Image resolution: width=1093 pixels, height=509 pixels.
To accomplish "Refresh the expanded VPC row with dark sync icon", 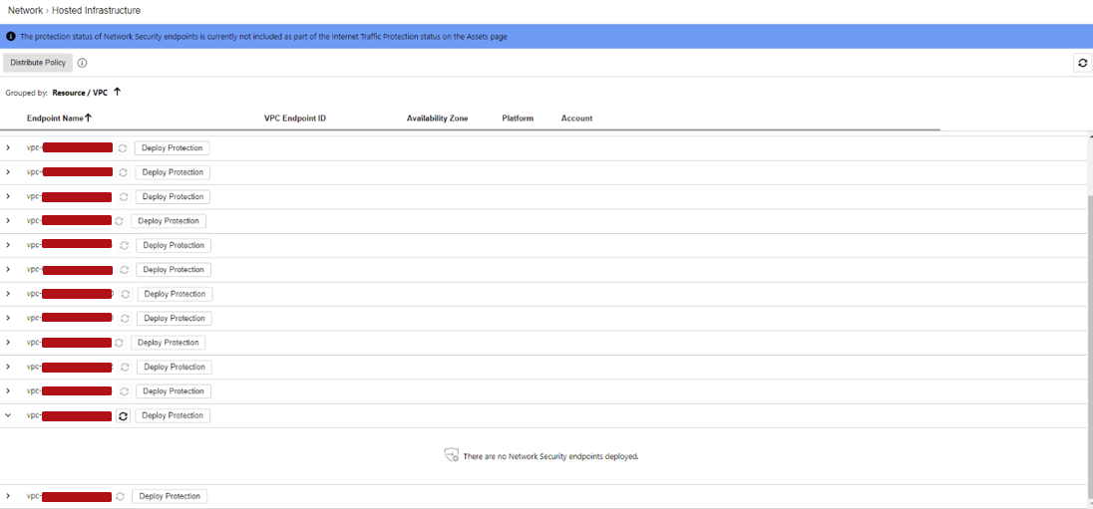I will (x=123, y=415).
